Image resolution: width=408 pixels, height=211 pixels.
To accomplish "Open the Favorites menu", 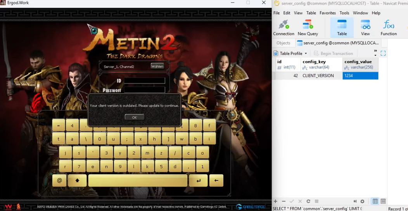I will [x=328, y=13].
